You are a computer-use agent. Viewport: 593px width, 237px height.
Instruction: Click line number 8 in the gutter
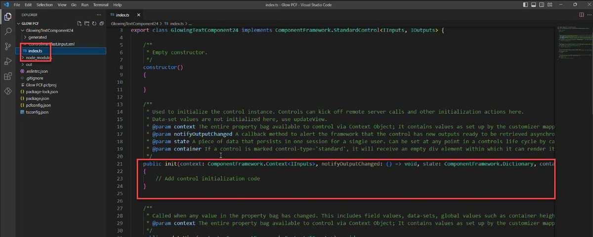click(121, 67)
